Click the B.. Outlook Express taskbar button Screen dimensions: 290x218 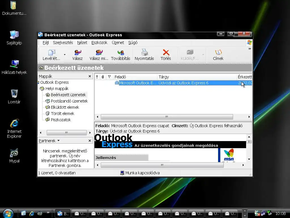[63, 213]
